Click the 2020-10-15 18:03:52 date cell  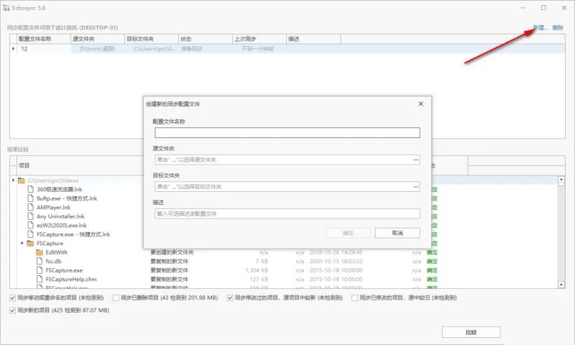pos(336,261)
